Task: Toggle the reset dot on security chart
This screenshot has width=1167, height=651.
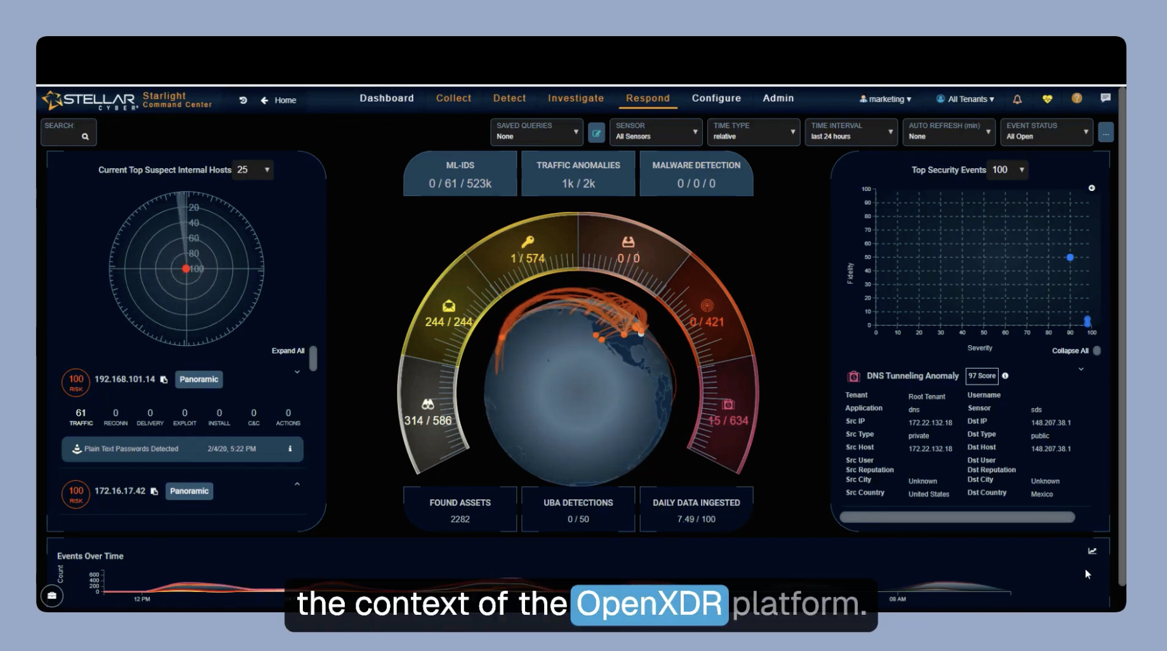Action: 1091,188
